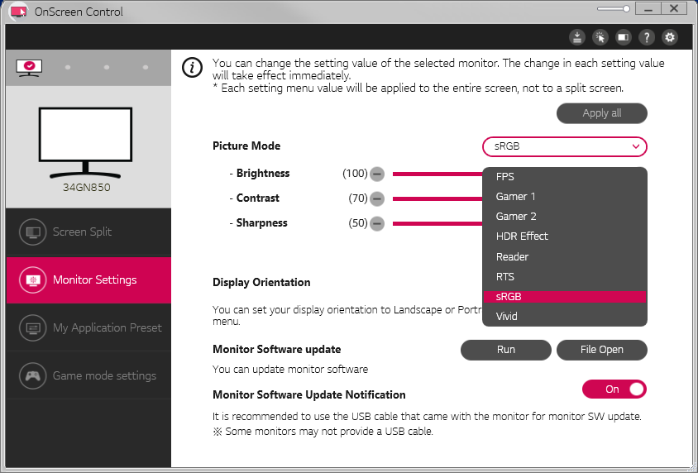Minimize the OnScreen Control window
This screenshot has width=698, height=473.
point(648,9)
